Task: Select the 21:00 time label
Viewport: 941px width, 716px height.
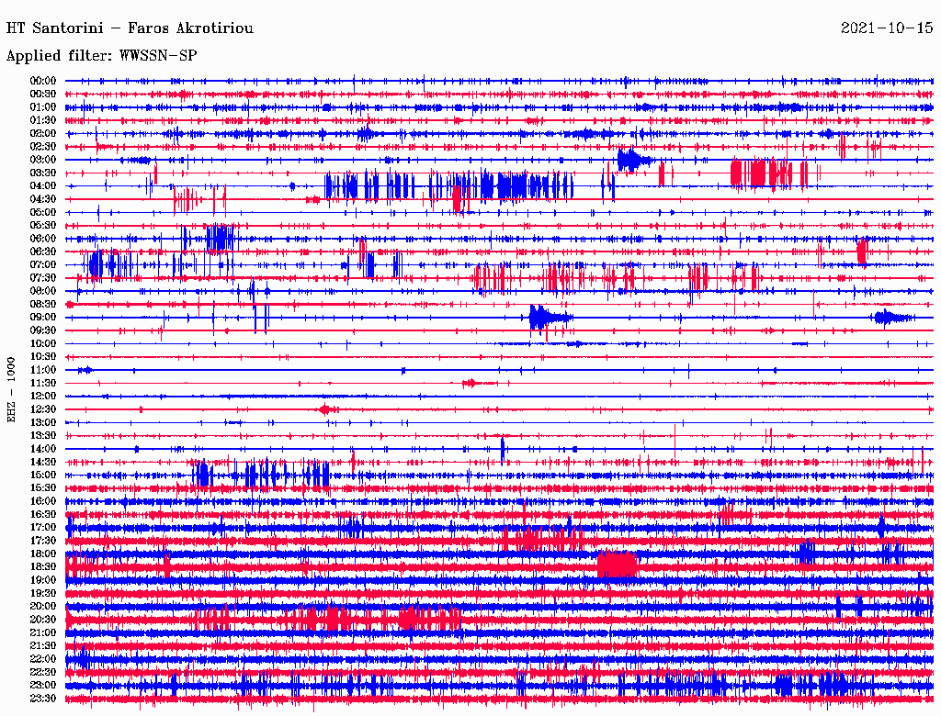Action: [x=43, y=633]
